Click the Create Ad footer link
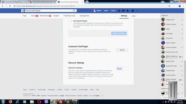Screen dimensions: 186x104 point(32,90)
